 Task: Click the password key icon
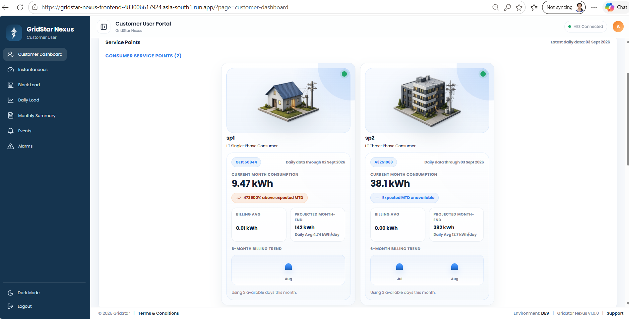507,7
